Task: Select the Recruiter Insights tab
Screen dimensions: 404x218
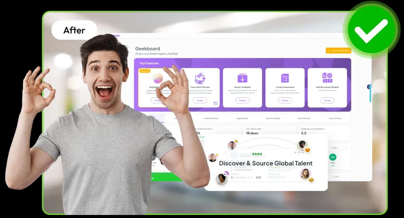Action: [273, 119]
